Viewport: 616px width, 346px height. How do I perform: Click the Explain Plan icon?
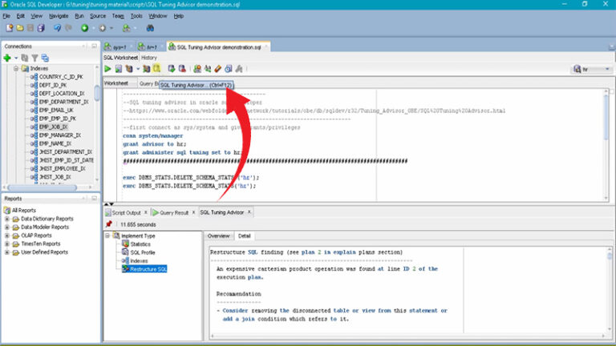(x=129, y=69)
